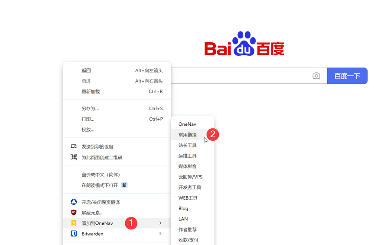Select 屏蔽元素... menu entry
390x245 pixels.
point(117,213)
